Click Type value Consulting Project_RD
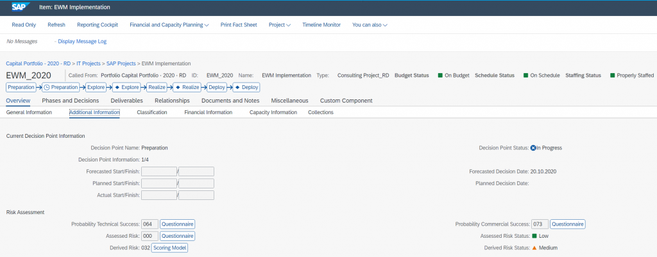This screenshot has height=257, width=657. pos(363,76)
